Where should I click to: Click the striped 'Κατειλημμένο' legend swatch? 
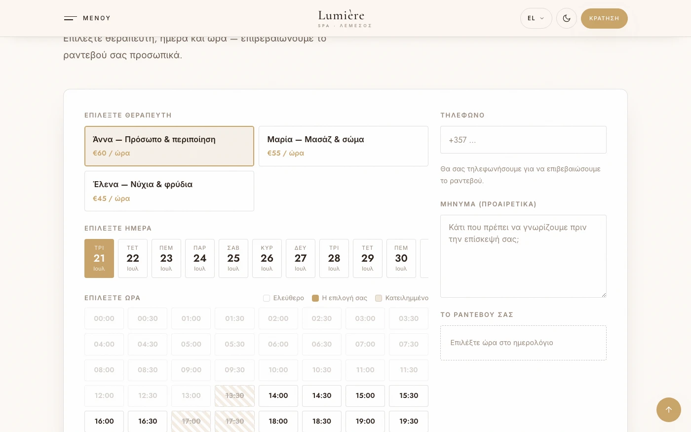[x=379, y=298]
